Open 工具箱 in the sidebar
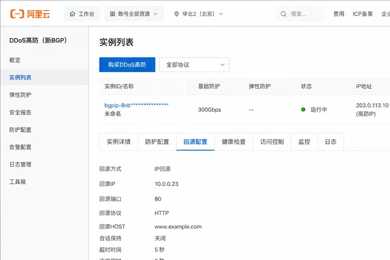The width and height of the screenshot is (390, 260). (44, 182)
